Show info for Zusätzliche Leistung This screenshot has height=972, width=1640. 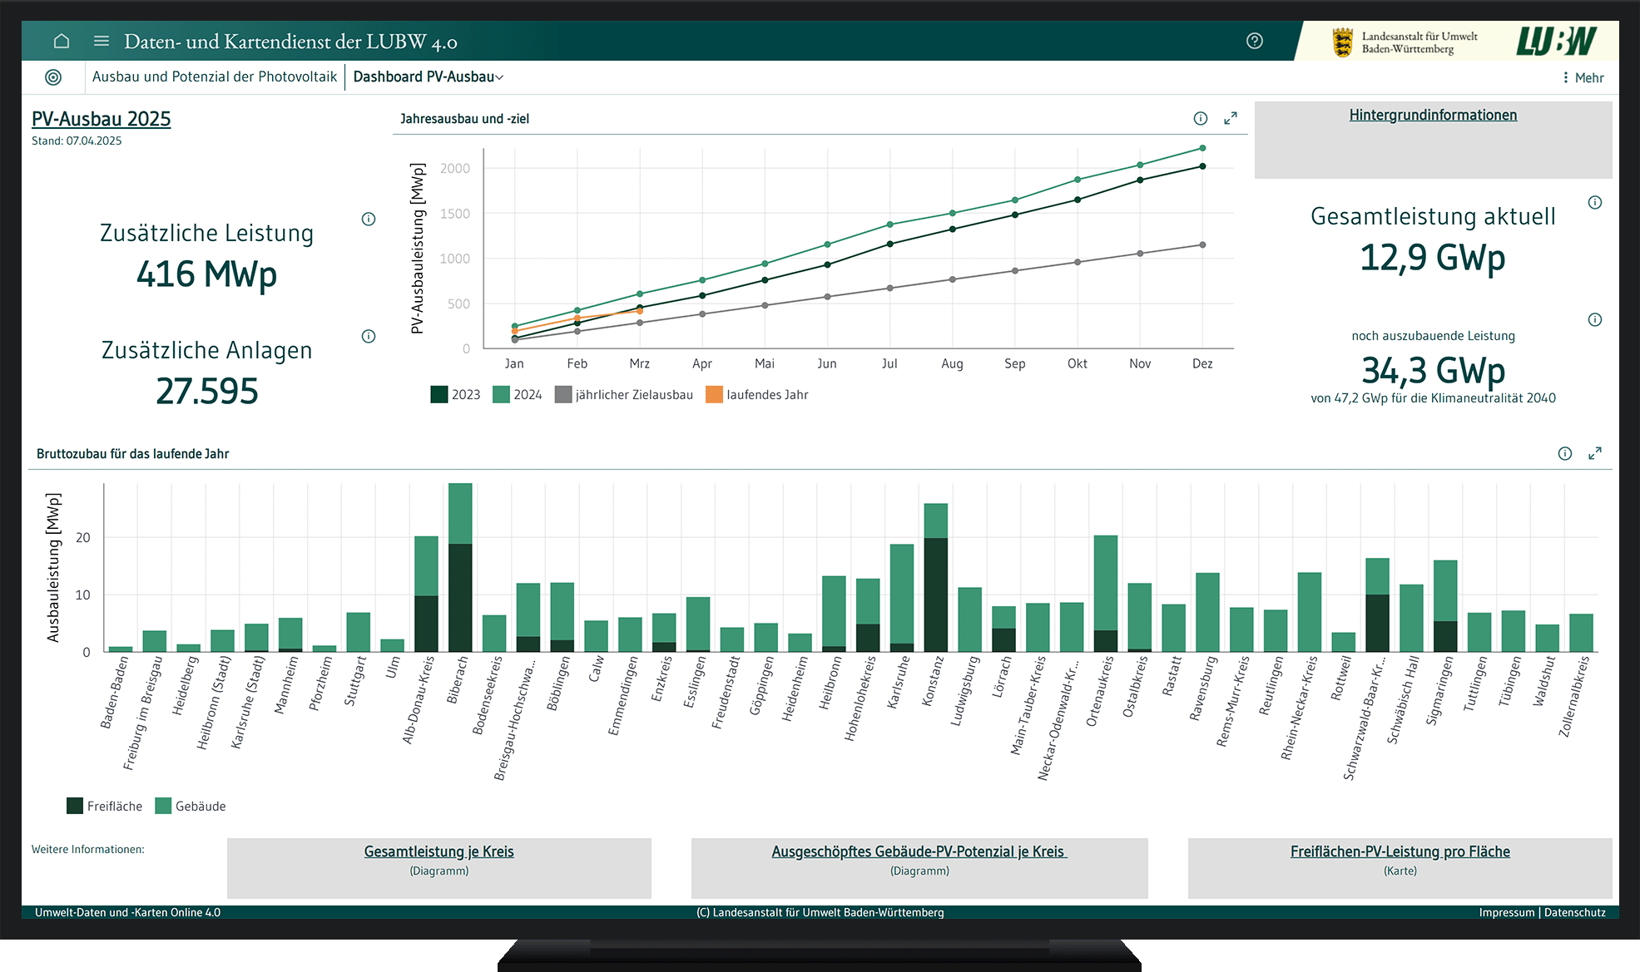(x=369, y=220)
